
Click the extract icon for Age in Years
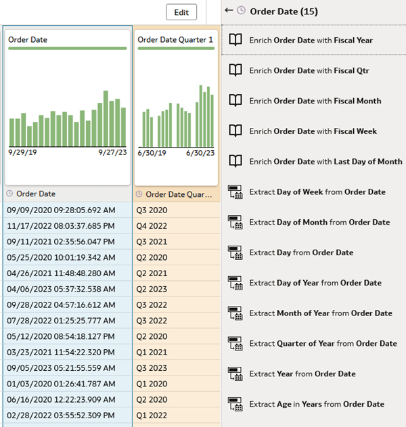[235, 404]
